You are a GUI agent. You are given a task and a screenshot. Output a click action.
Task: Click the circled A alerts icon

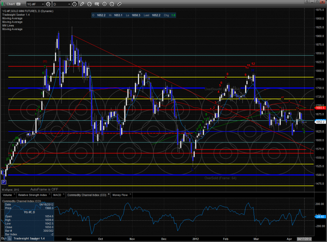coord(112,4)
